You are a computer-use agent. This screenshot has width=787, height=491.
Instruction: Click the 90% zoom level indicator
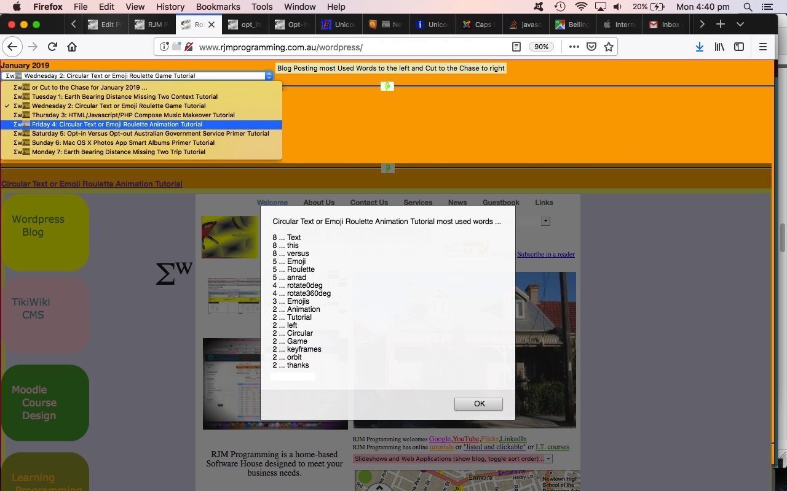point(541,47)
